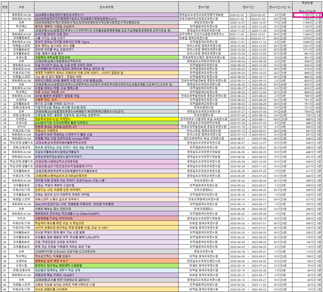Click cell '사례로 배우는 필수 안전교육'
Viewport: 323px width, 292px height.
click(x=106, y=209)
